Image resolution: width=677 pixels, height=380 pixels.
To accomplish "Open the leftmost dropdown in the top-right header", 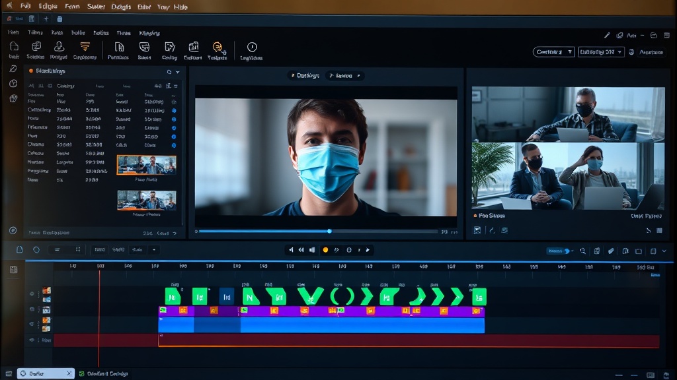I will [x=553, y=53].
